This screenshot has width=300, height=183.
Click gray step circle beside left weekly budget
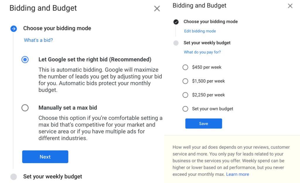click(x=13, y=177)
